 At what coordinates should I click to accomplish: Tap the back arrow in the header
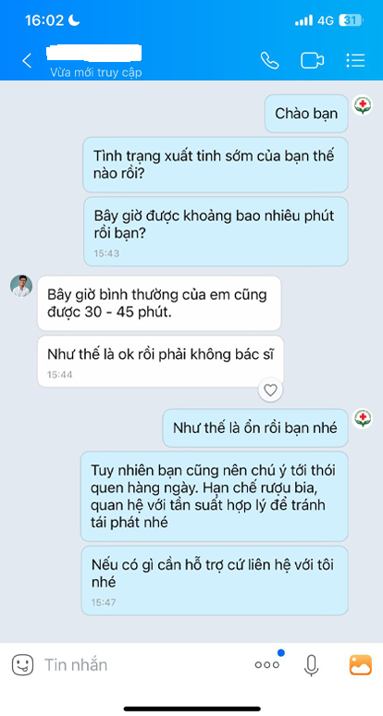[27, 60]
